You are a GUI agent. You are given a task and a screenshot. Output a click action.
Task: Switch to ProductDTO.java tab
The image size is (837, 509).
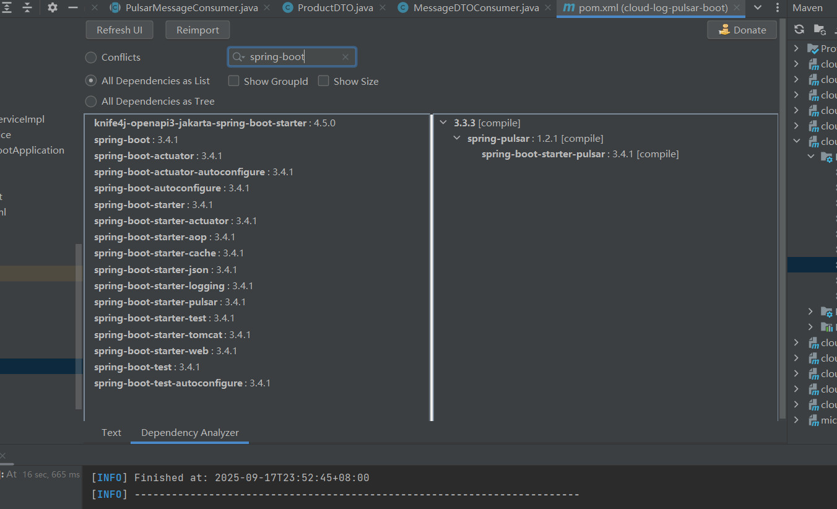(336, 8)
